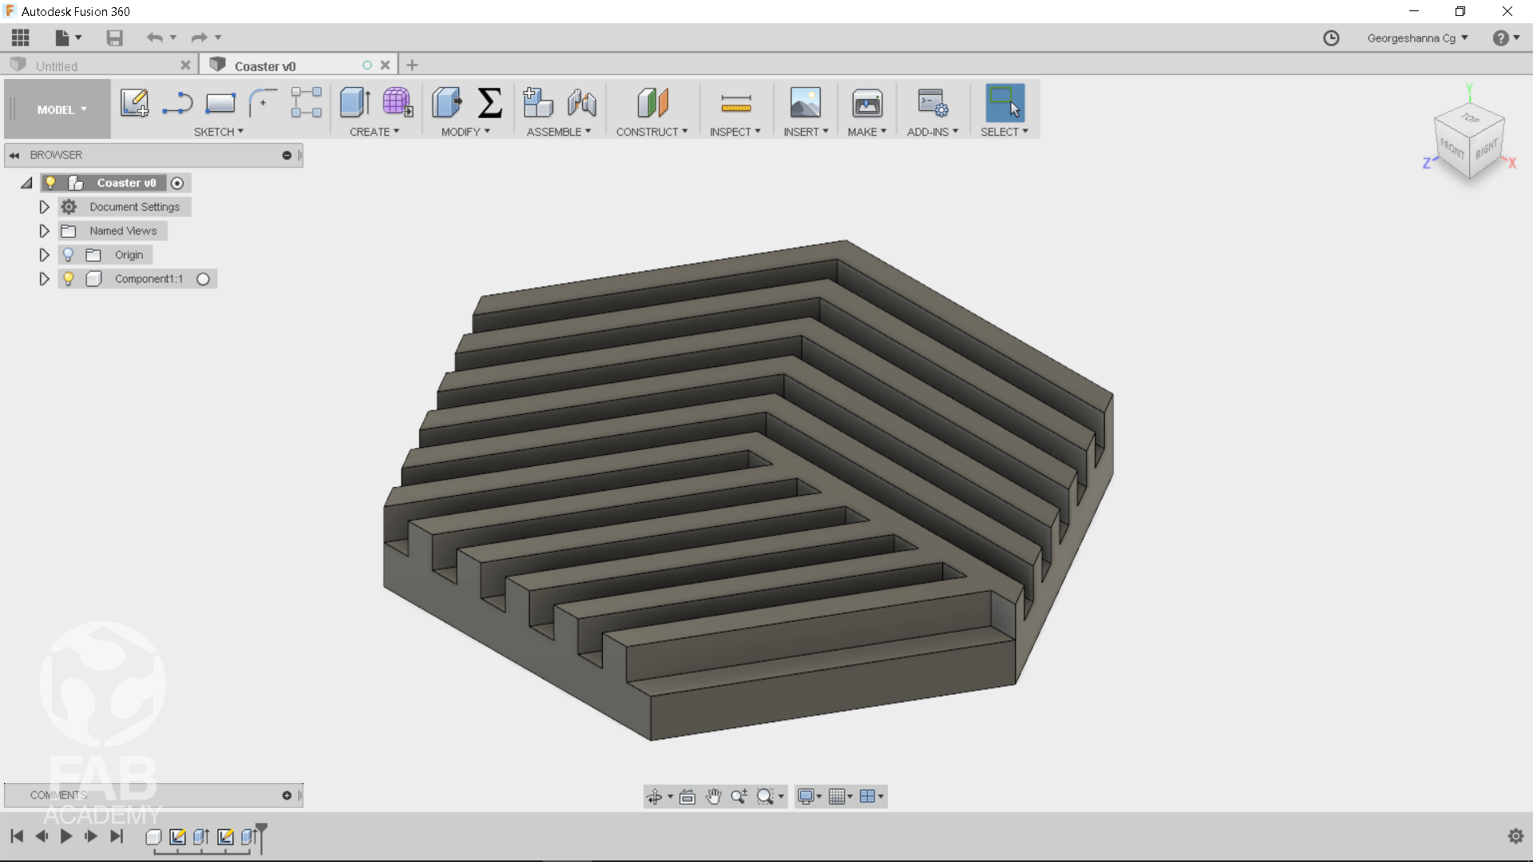Expand the Document Settings node
Screen dimensions: 1533x862
[44, 207]
